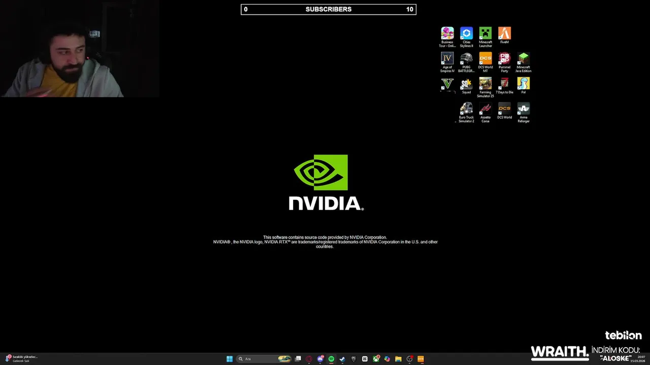Select the Minecraft Java Edition shortcut
Viewport: 650px width, 365px height.
point(524,62)
